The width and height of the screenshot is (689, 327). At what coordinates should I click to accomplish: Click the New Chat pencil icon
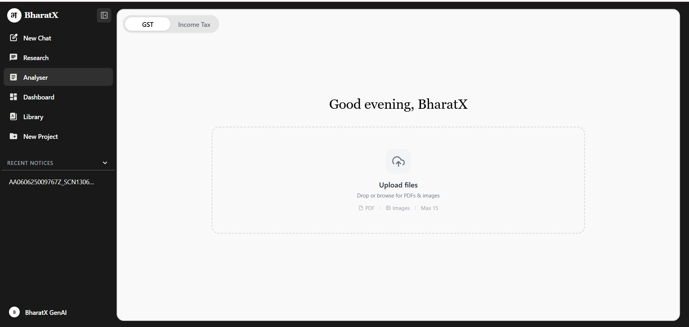(14, 38)
